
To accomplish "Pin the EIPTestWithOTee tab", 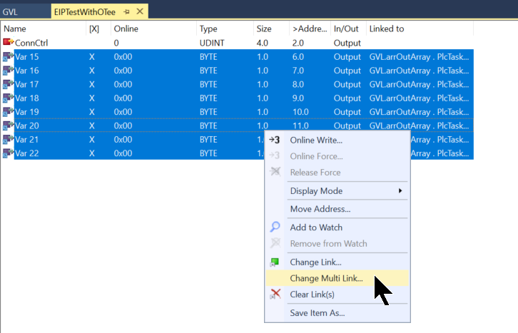I will click(x=126, y=11).
